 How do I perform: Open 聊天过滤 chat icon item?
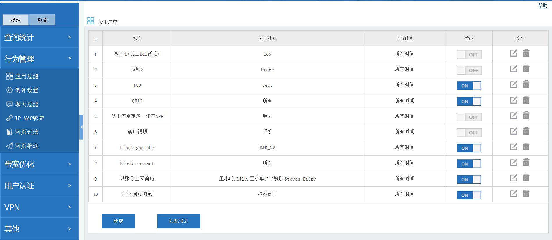tap(9, 104)
